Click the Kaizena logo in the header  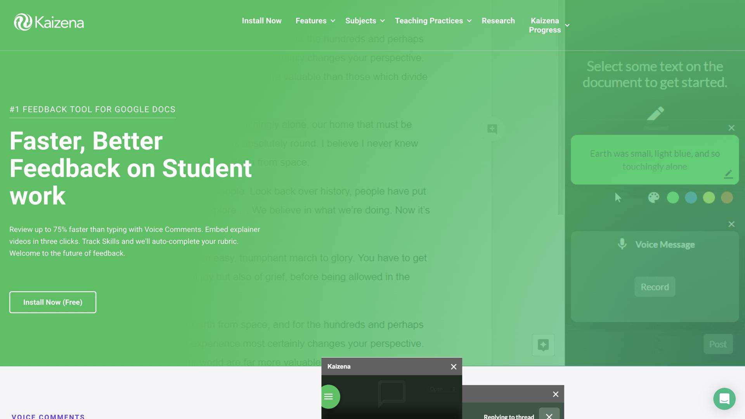[49, 22]
